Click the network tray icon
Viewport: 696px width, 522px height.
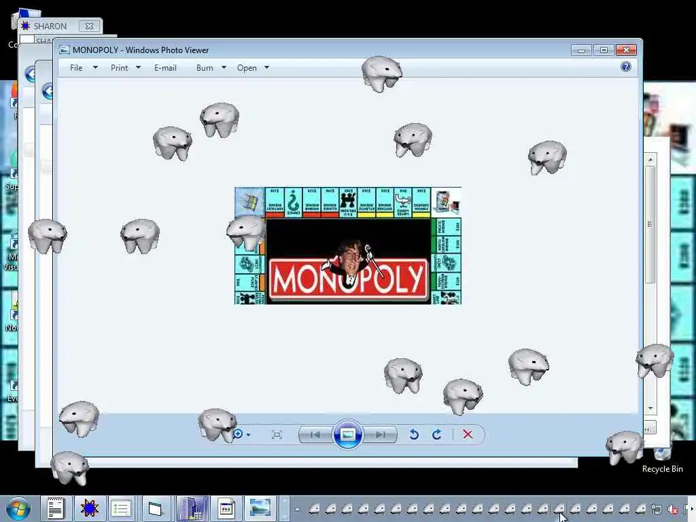(657, 509)
